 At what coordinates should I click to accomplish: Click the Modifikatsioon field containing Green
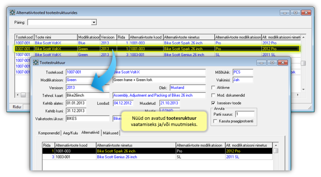[x=87, y=80]
